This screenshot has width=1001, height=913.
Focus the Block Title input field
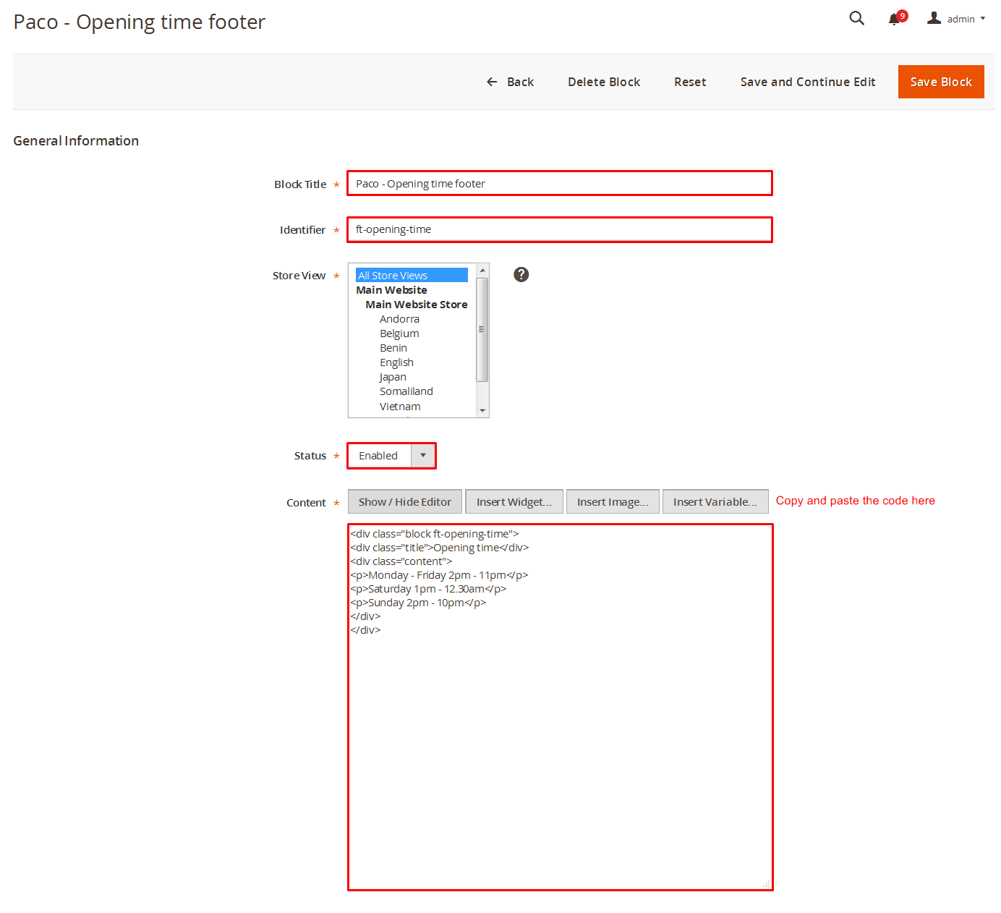click(560, 183)
